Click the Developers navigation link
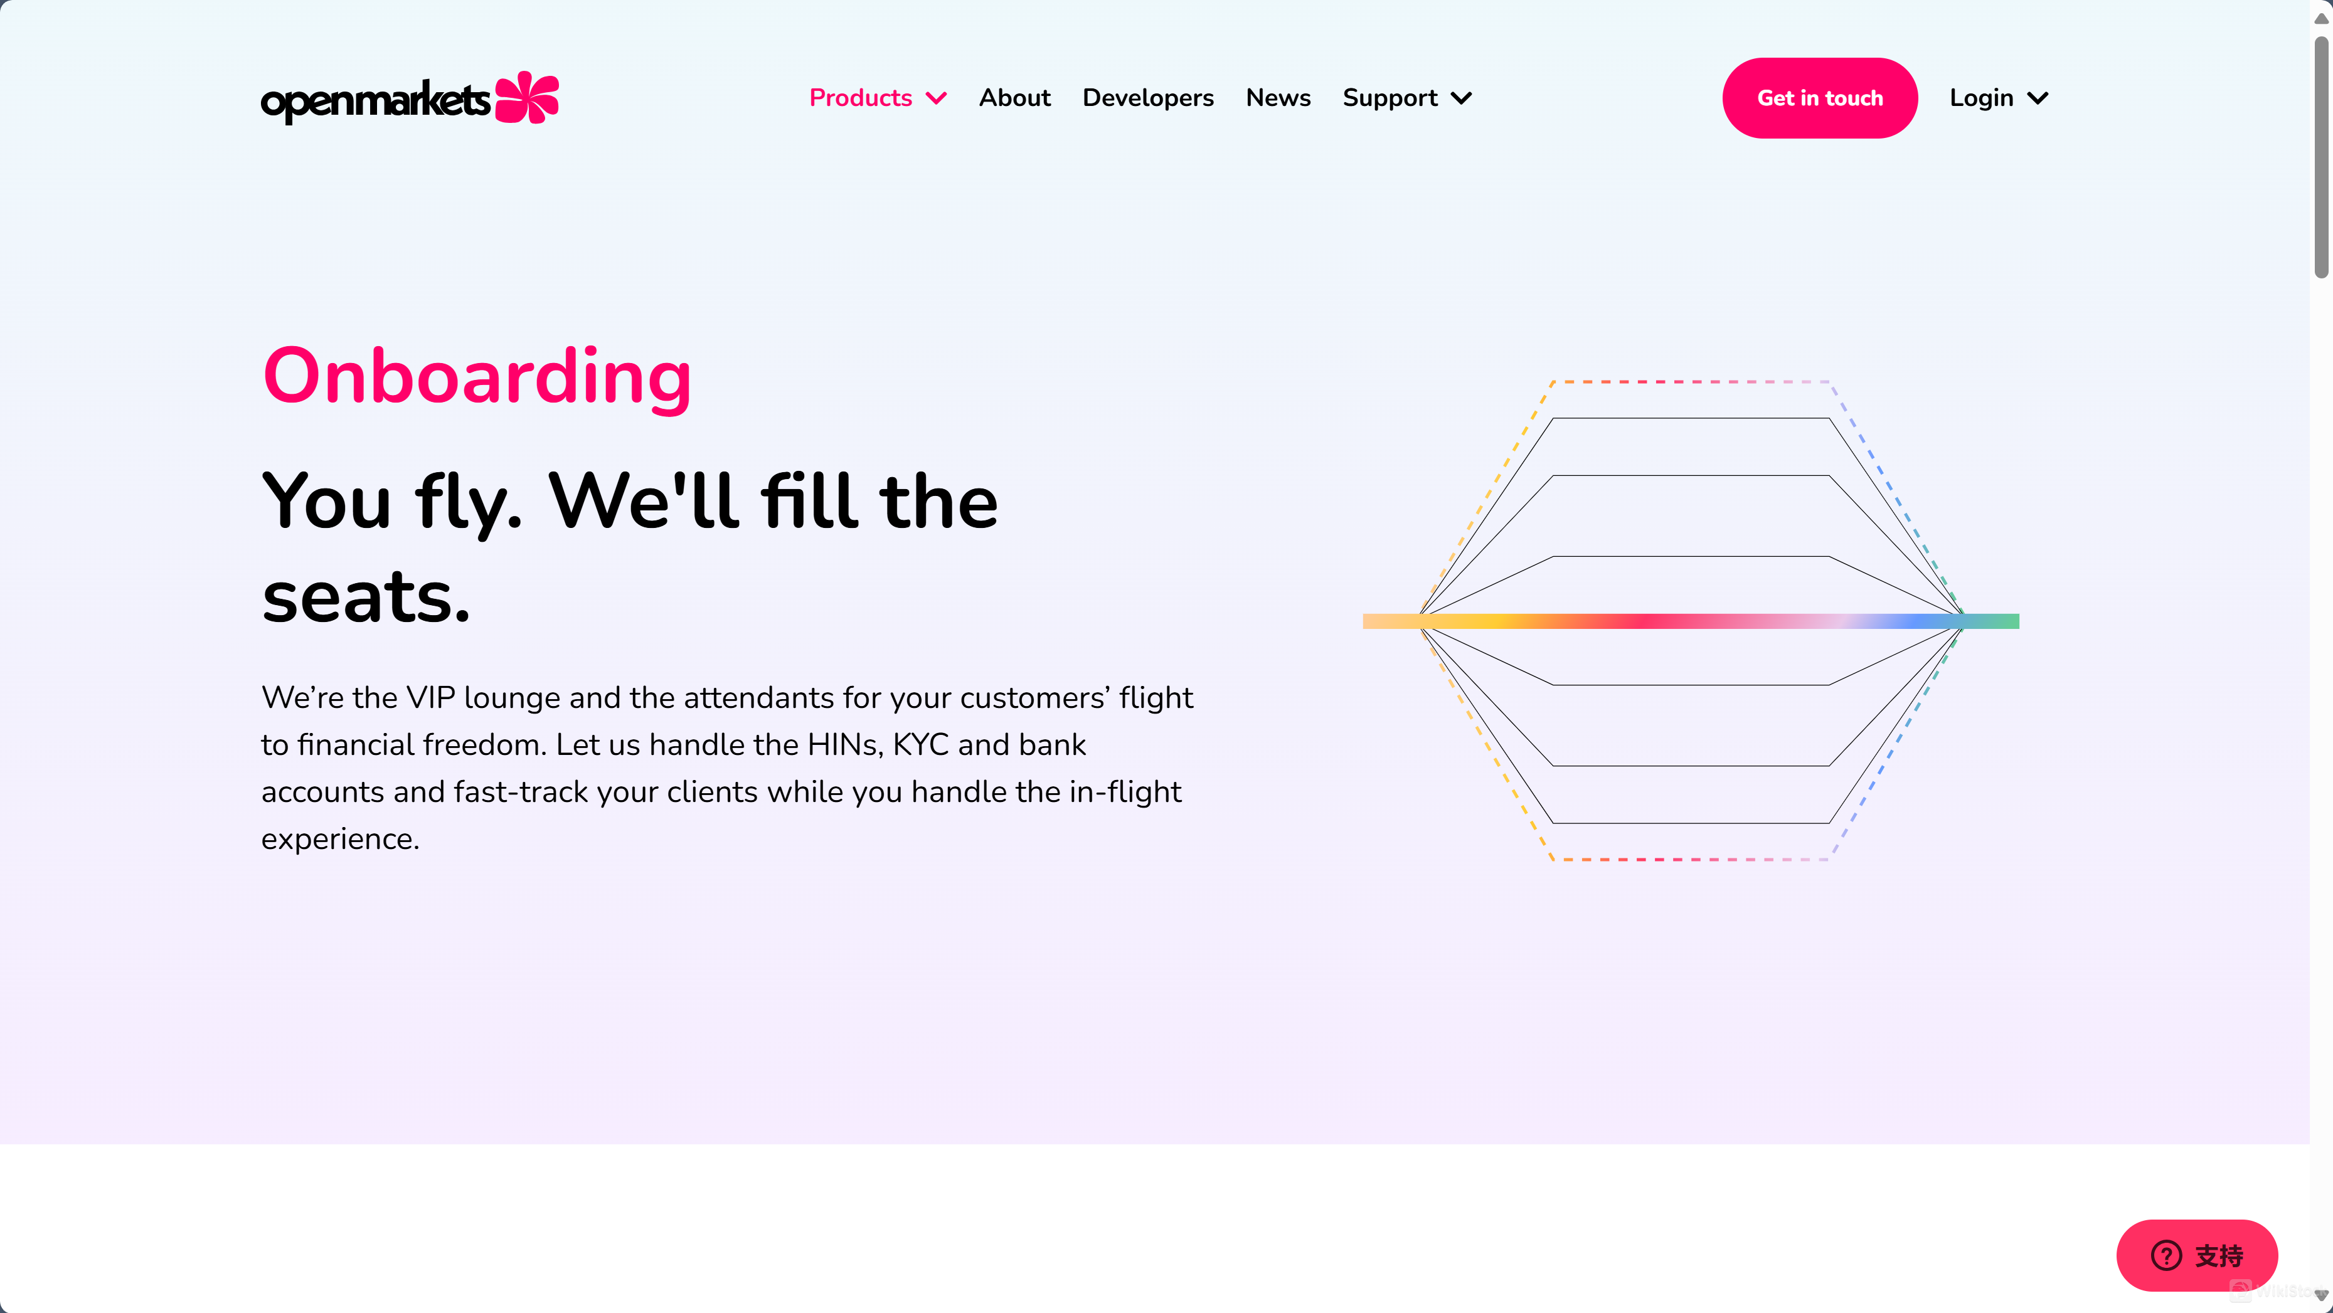 click(1147, 98)
